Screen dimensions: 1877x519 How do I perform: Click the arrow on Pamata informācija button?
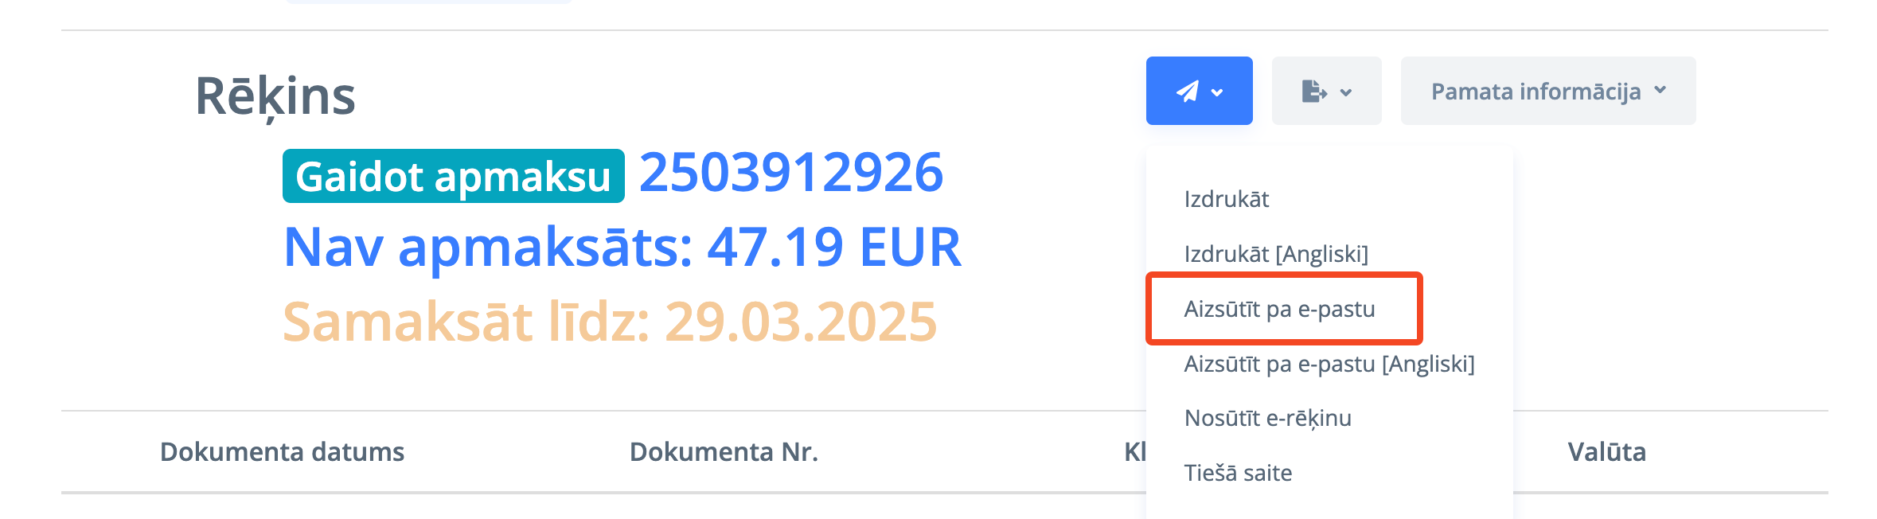(1660, 91)
